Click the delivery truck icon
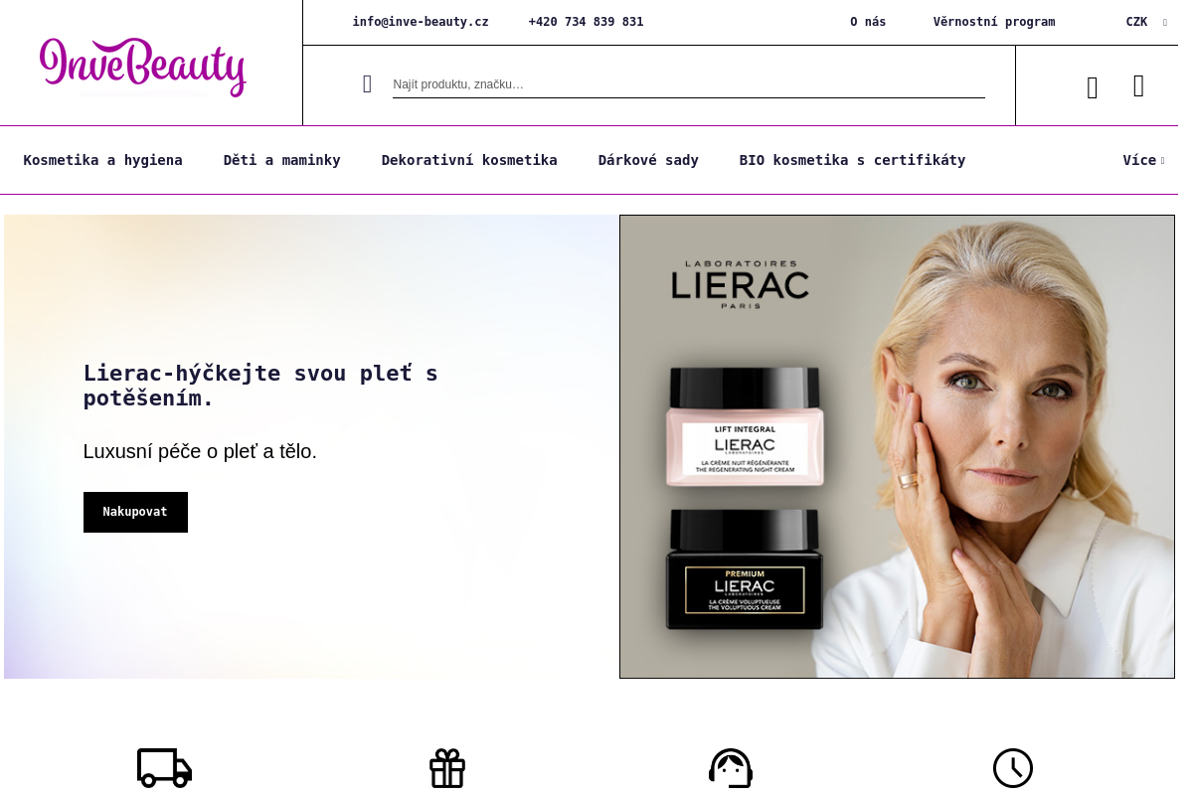 point(164,767)
